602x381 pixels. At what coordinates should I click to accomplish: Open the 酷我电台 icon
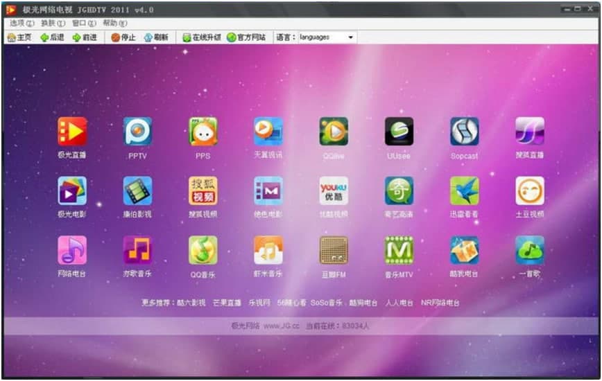coord(464,250)
